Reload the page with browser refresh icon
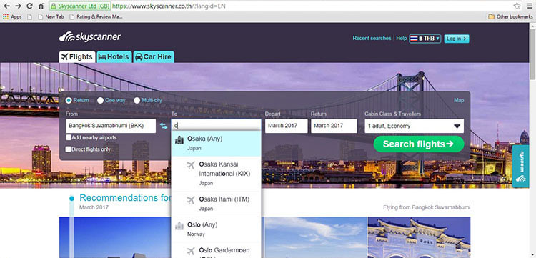This screenshot has width=536, height=258. coord(29,6)
